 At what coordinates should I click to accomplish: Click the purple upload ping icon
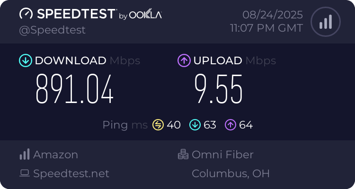click(231, 125)
